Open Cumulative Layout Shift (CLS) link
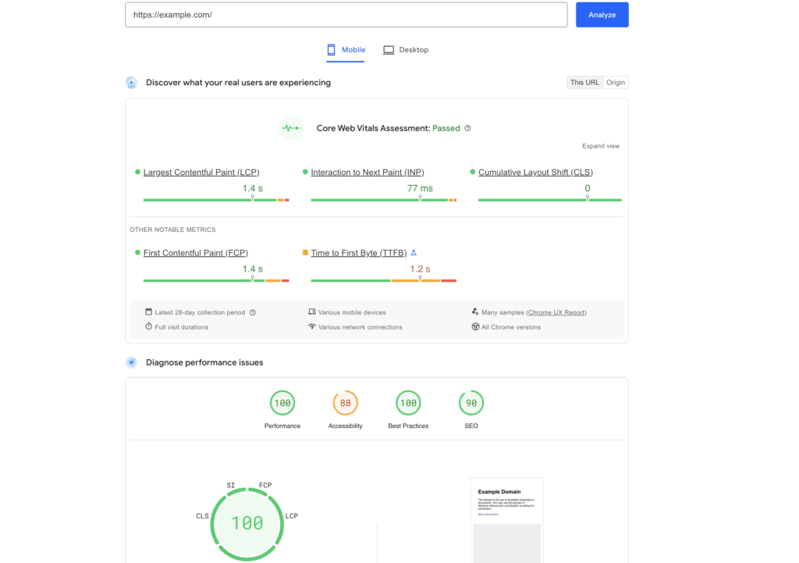Viewport: 799px width, 563px height. coord(535,173)
